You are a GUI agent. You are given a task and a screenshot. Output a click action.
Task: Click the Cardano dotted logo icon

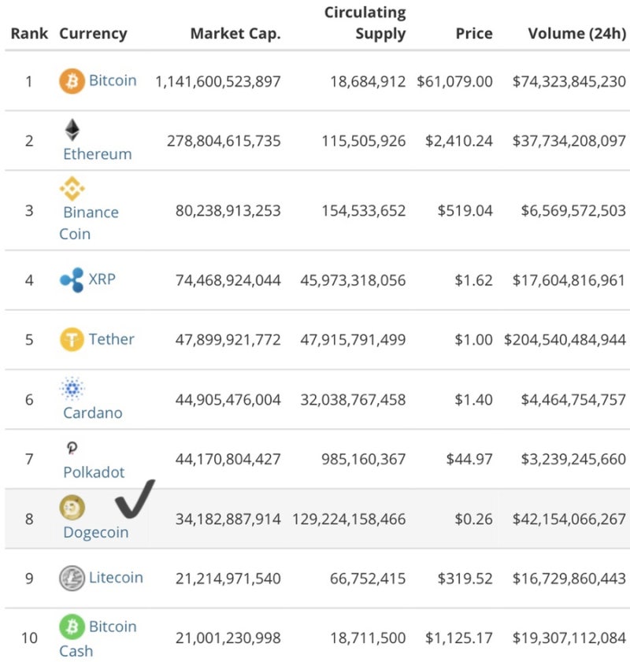coord(72,388)
